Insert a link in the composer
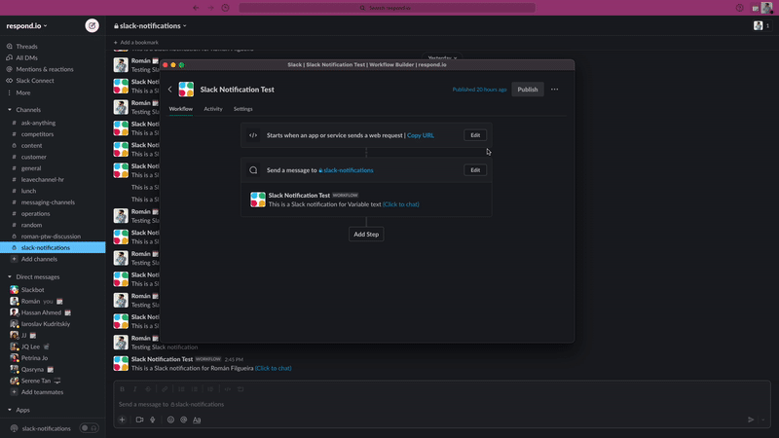The image size is (779, 438). [x=165, y=388]
